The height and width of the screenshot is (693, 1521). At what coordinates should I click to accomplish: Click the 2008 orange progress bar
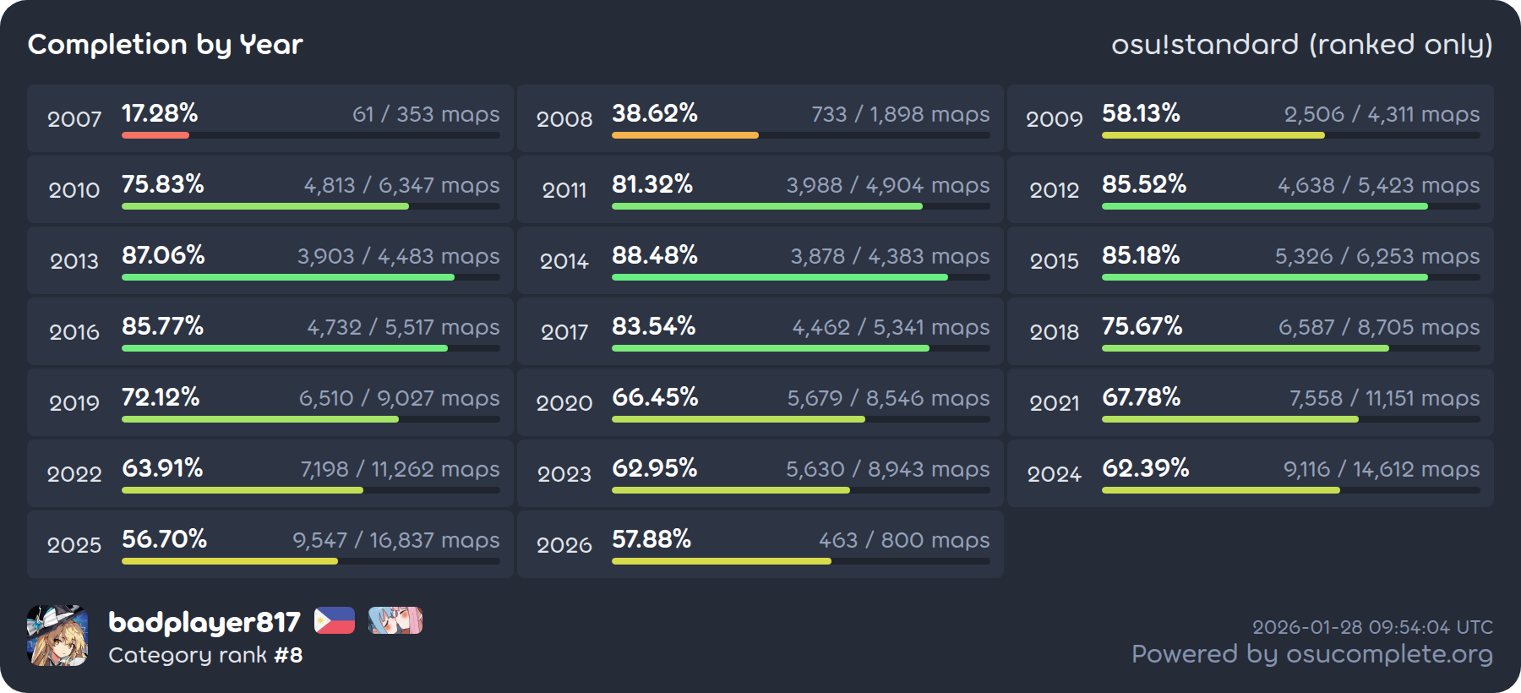click(685, 135)
